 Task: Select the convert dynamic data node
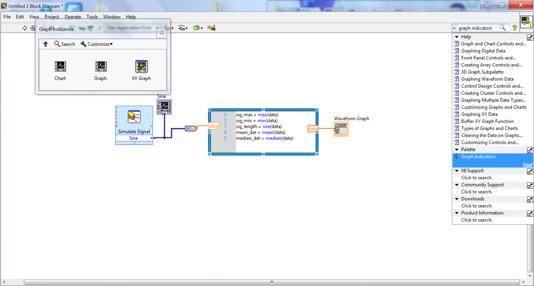[191, 129]
